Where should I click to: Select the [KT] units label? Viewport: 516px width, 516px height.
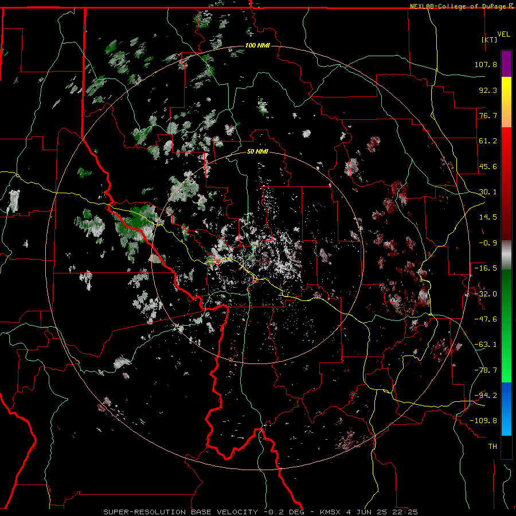(x=490, y=40)
